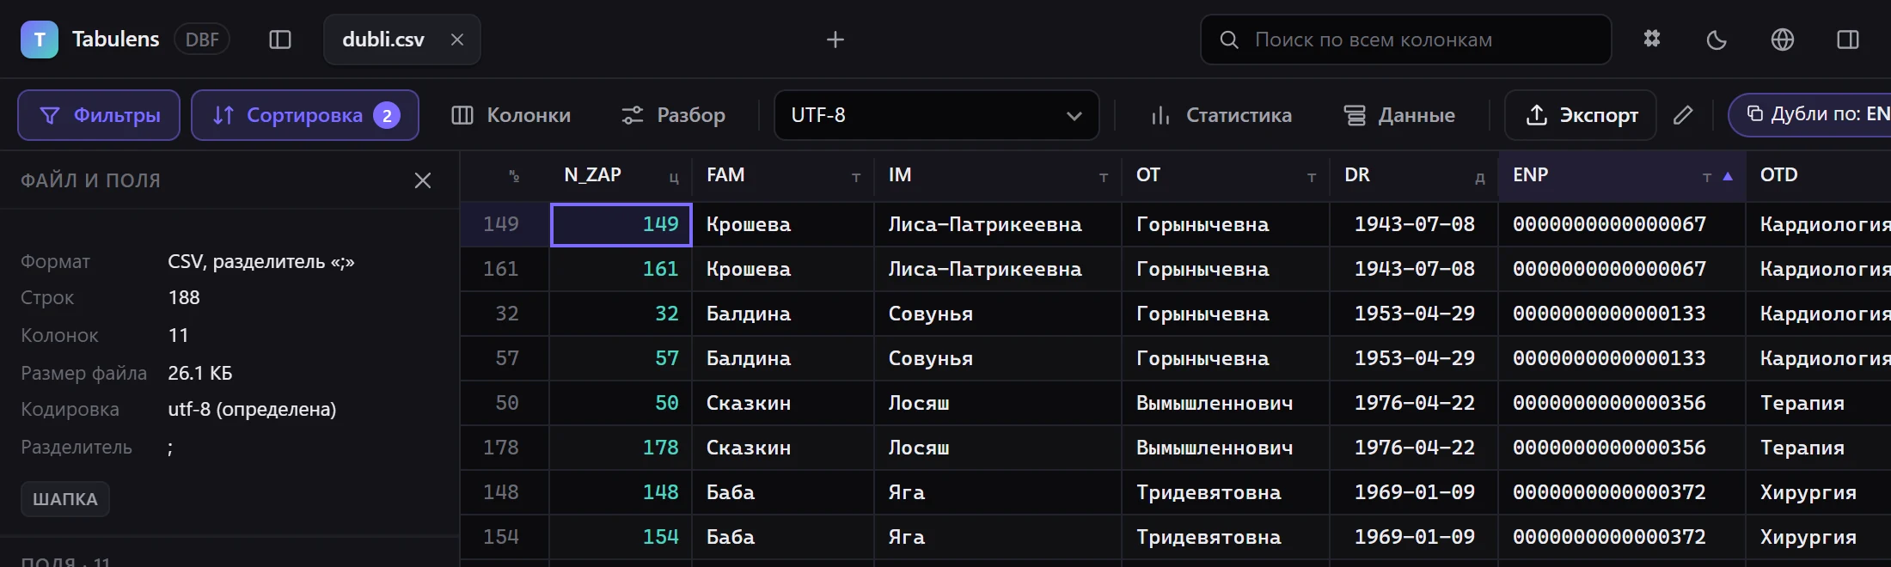Click the search magnifier icon

coord(1229,40)
